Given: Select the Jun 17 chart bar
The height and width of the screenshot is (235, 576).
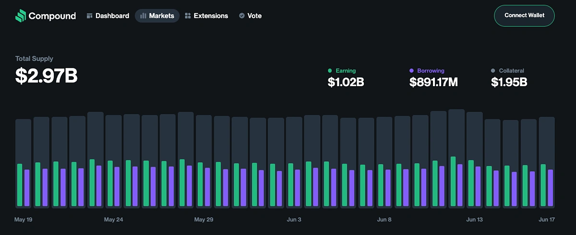Looking at the screenshot, I should tap(547, 162).
